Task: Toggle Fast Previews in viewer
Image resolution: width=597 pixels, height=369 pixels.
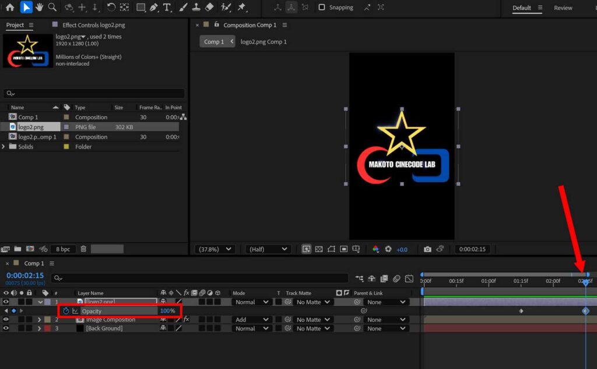Action: (306, 249)
